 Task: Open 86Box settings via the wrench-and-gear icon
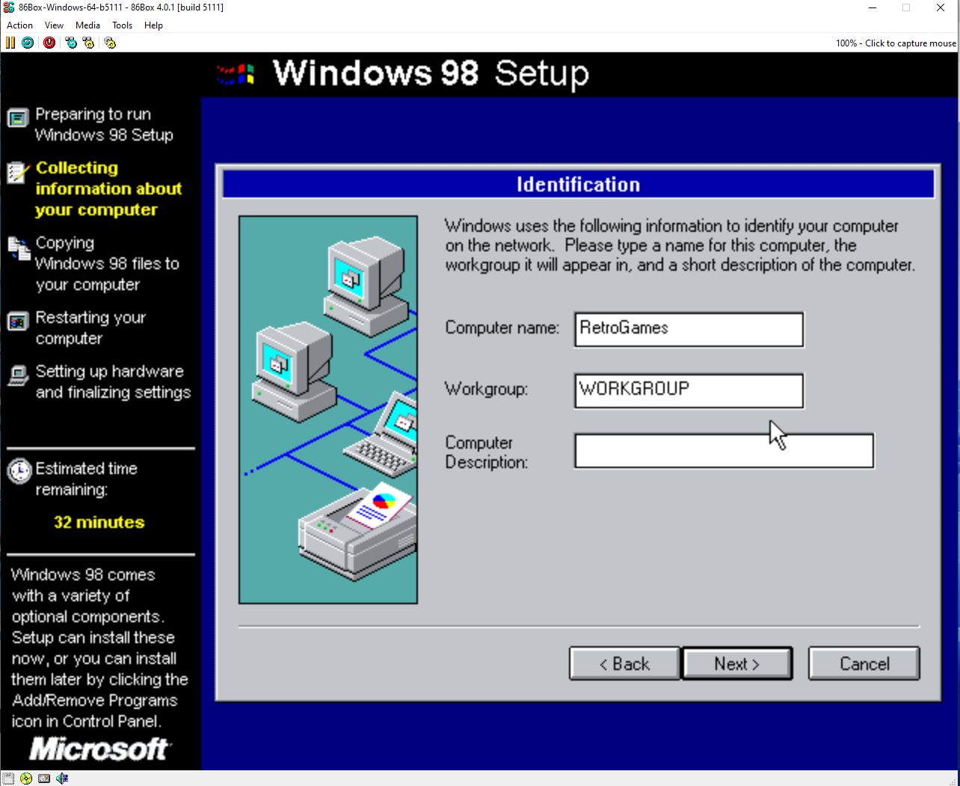pyautogui.click(x=110, y=43)
